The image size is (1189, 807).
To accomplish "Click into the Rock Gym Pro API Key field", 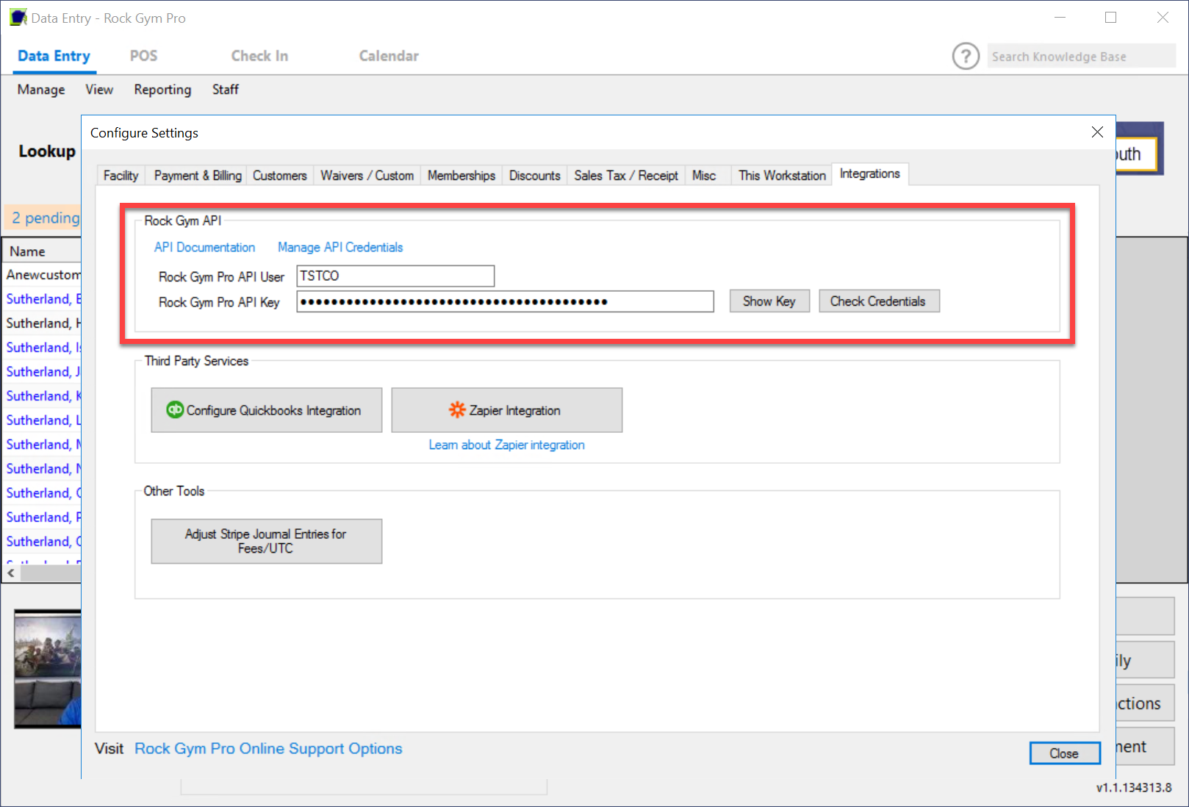I will 505,301.
